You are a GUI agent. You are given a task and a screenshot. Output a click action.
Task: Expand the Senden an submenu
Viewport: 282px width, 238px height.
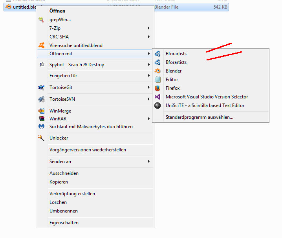(x=148, y=162)
